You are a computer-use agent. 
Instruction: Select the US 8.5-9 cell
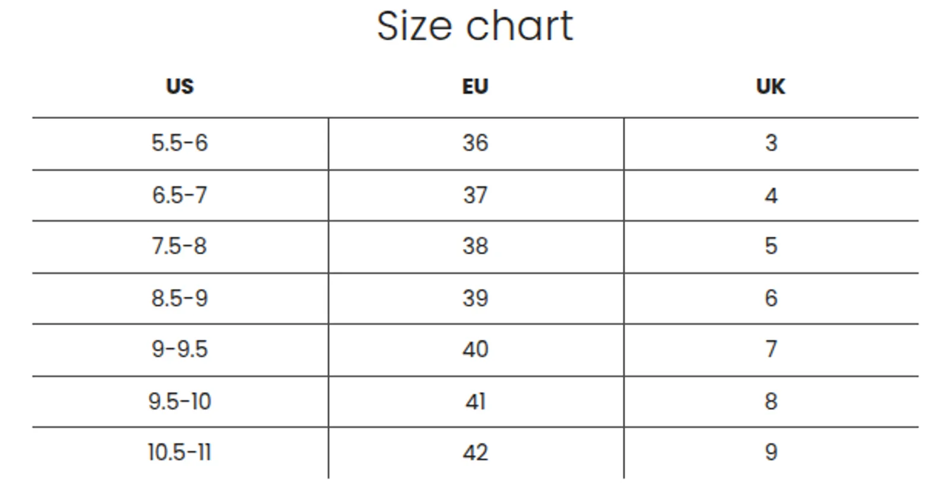click(180, 298)
